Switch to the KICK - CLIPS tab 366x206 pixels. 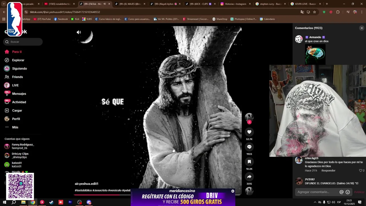click(x=200, y=4)
